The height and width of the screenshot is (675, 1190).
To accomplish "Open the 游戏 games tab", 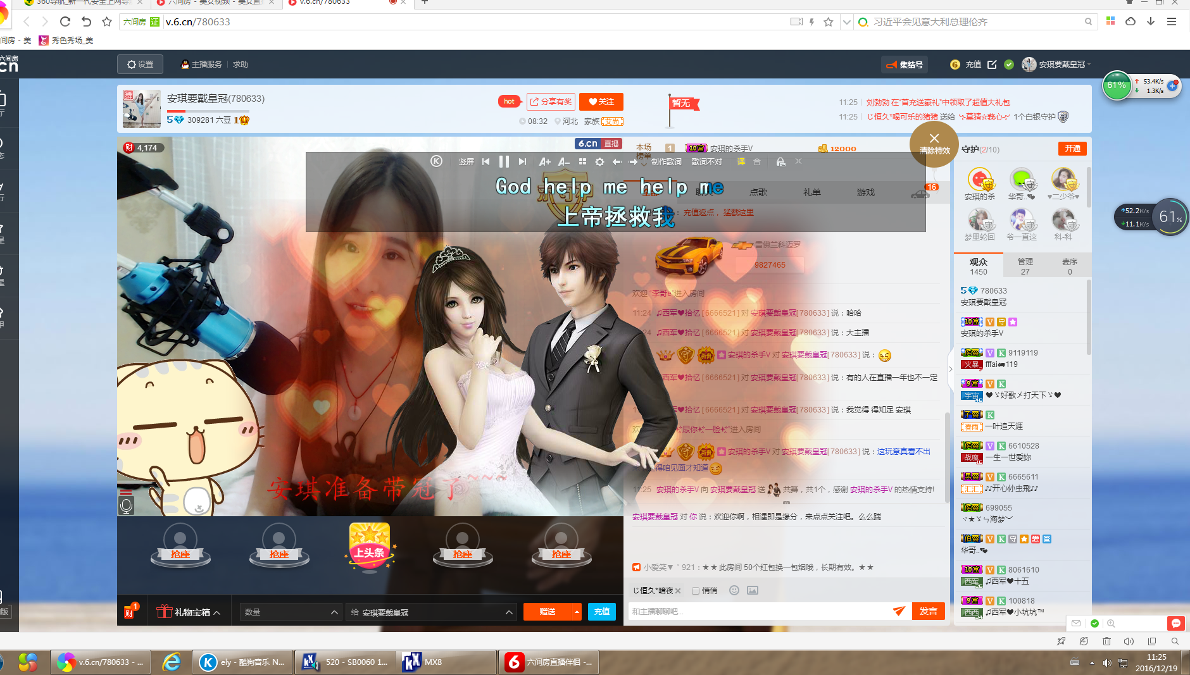I will point(866,192).
